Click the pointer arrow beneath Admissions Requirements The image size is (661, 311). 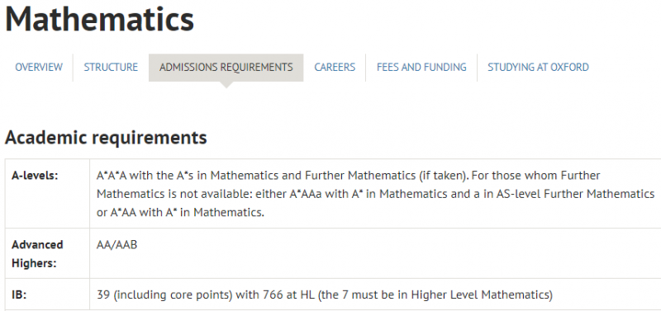click(x=226, y=85)
